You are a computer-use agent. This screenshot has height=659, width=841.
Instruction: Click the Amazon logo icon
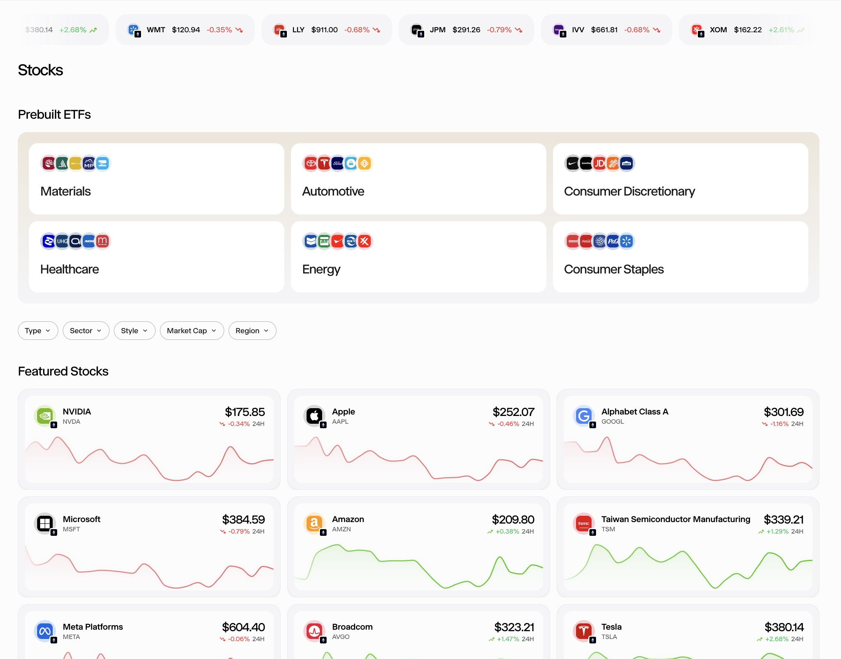[x=314, y=524]
